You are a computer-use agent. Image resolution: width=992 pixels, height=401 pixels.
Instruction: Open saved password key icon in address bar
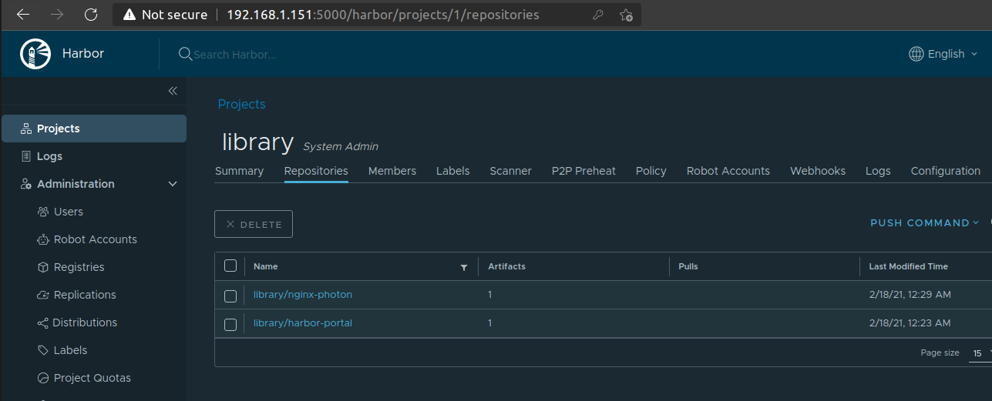click(597, 15)
